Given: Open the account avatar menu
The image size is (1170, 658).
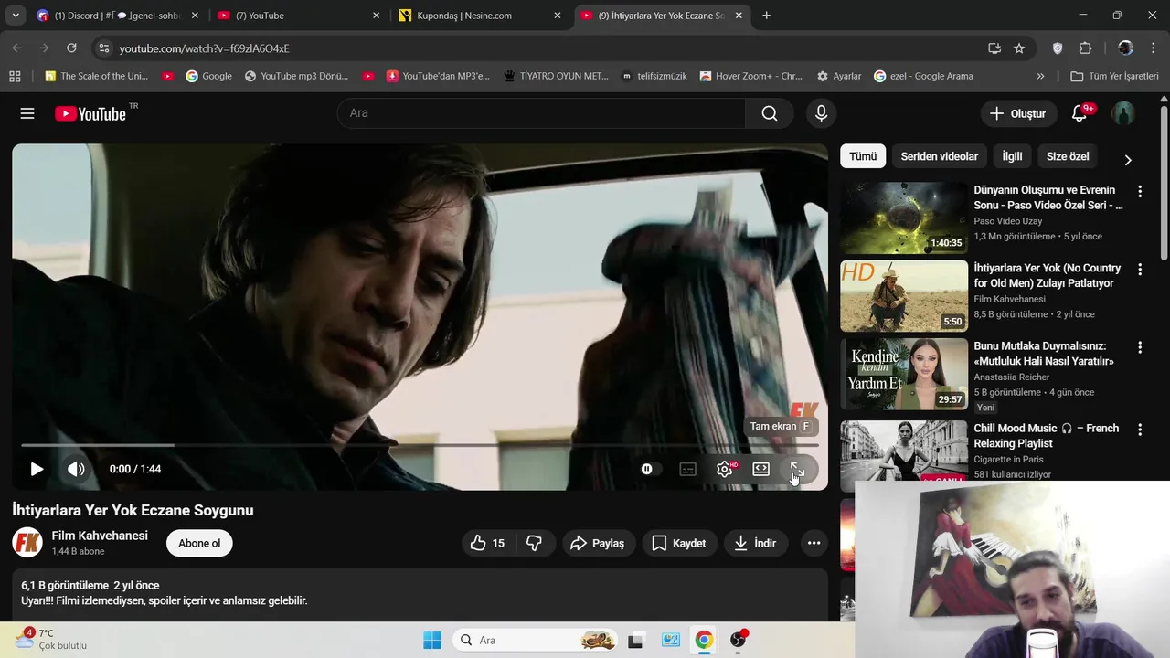Looking at the screenshot, I should 1123,113.
